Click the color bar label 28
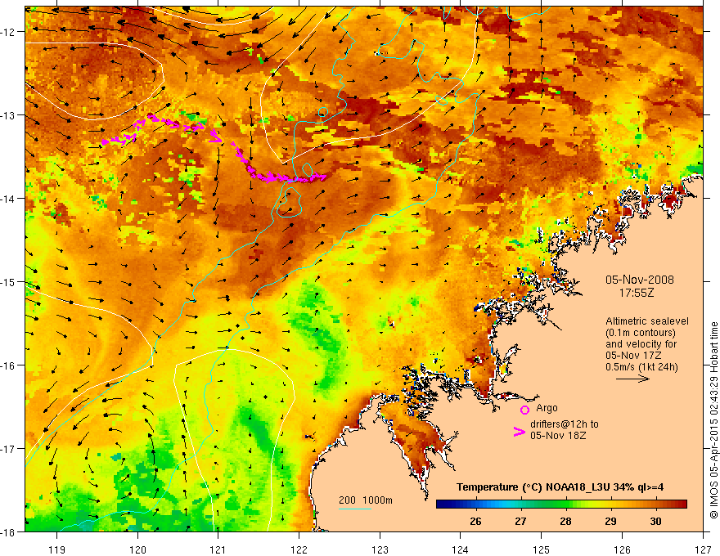 (x=565, y=521)
